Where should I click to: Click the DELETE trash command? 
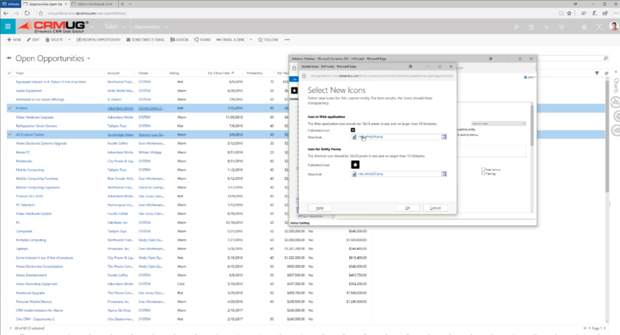pyautogui.click(x=54, y=39)
